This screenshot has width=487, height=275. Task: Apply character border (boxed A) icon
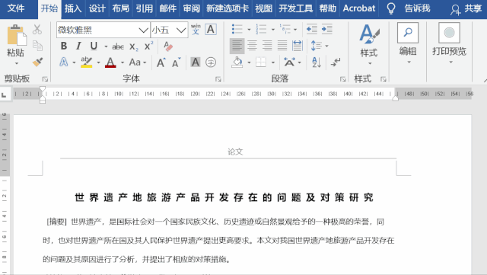click(x=211, y=30)
